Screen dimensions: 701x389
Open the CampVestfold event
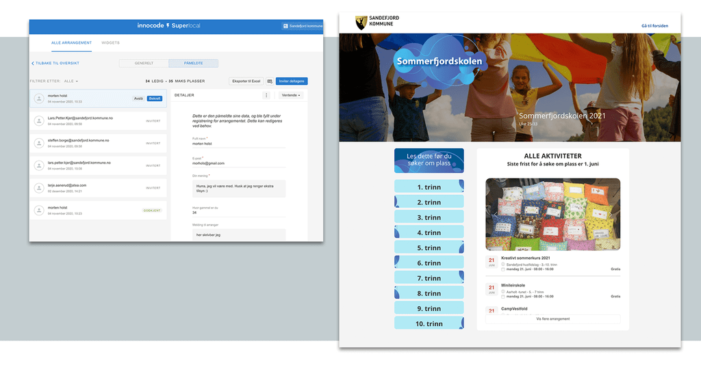[x=514, y=308]
